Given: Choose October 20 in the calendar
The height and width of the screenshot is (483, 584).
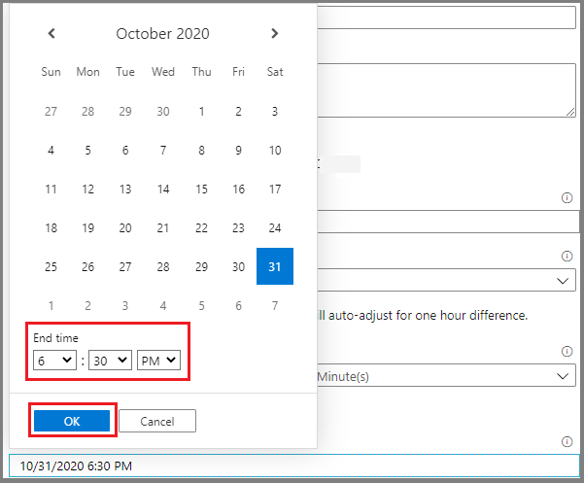Looking at the screenshot, I should coord(125,228).
